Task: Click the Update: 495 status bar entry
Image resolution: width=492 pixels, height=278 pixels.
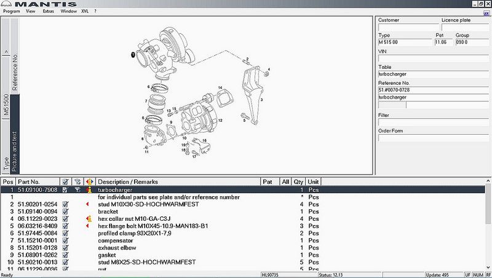Action: [x=443, y=275]
